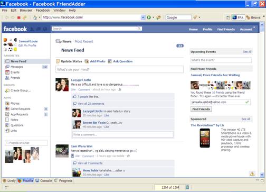Click Edit My Profile link
Image resolution: width=266 pixels, height=192 pixels.
[x=27, y=45]
